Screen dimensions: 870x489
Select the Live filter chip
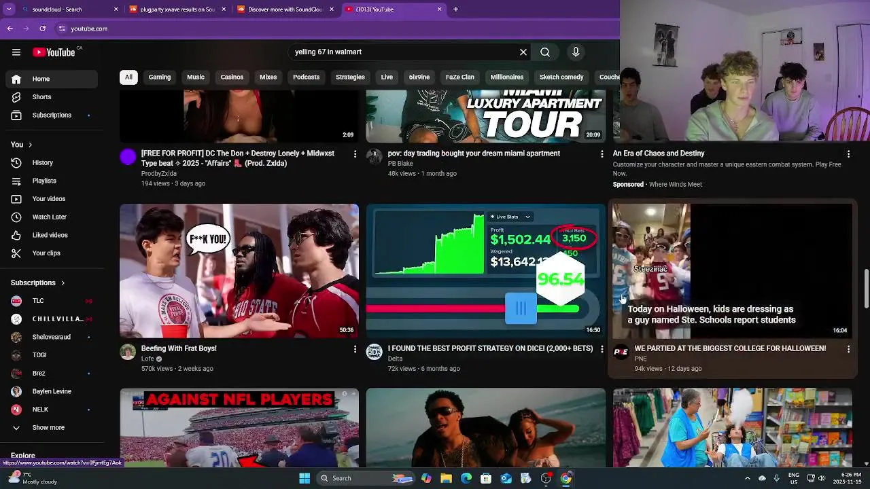pyautogui.click(x=387, y=77)
